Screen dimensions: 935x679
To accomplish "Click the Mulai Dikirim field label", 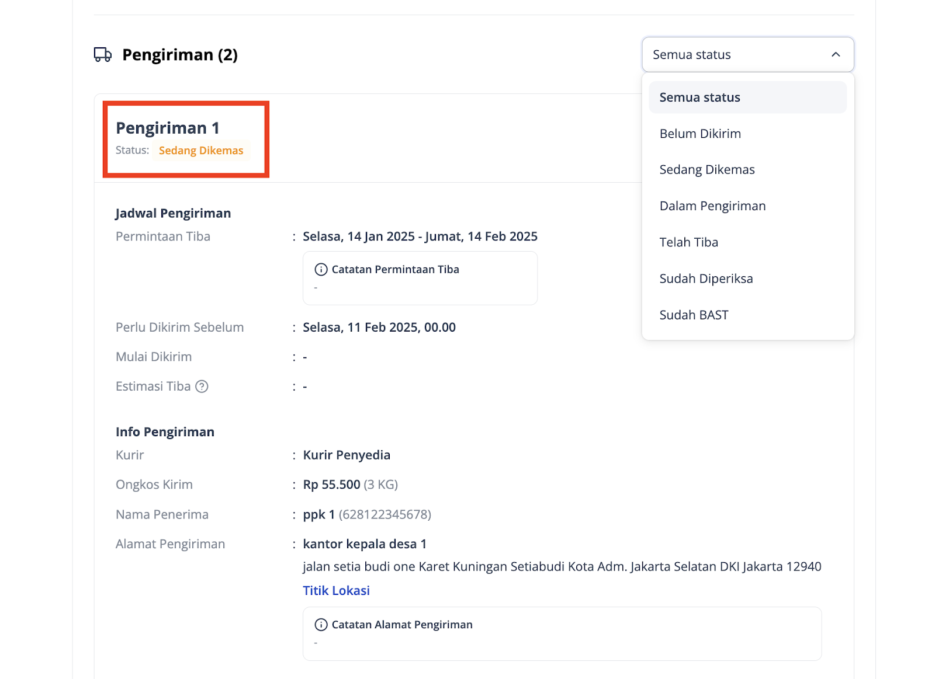I will tap(154, 357).
